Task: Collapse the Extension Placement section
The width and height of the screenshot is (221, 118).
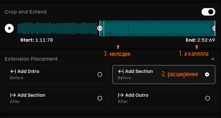Action: tap(213, 59)
